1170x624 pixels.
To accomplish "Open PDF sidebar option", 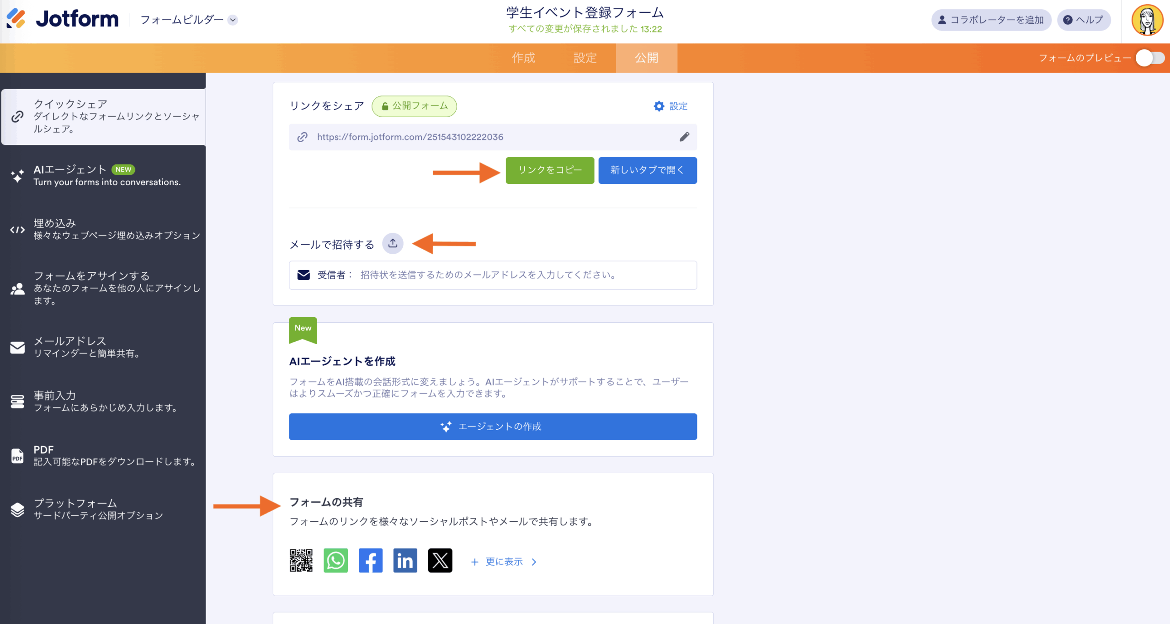I will (x=104, y=455).
